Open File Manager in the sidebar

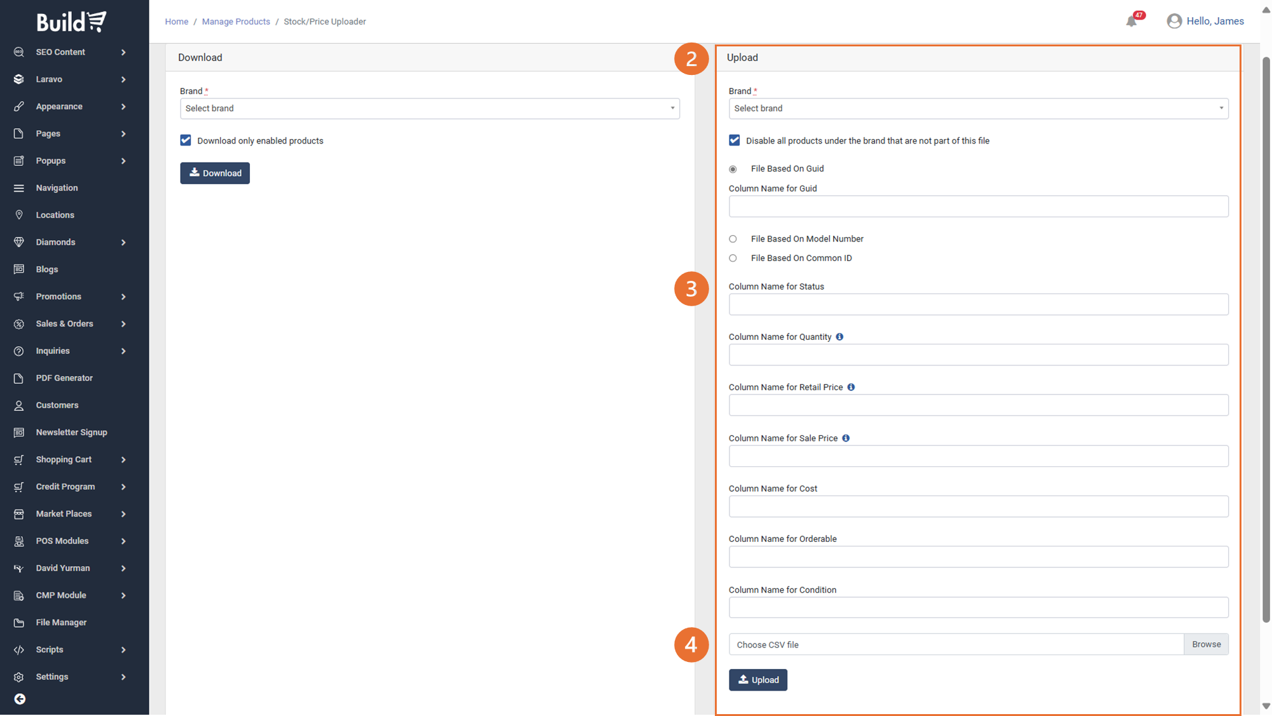click(x=61, y=622)
